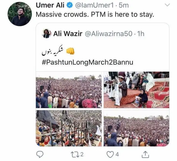Open the tweet options chevron menu
Image resolution: width=177 pixels, height=161 pixels.
167,5
